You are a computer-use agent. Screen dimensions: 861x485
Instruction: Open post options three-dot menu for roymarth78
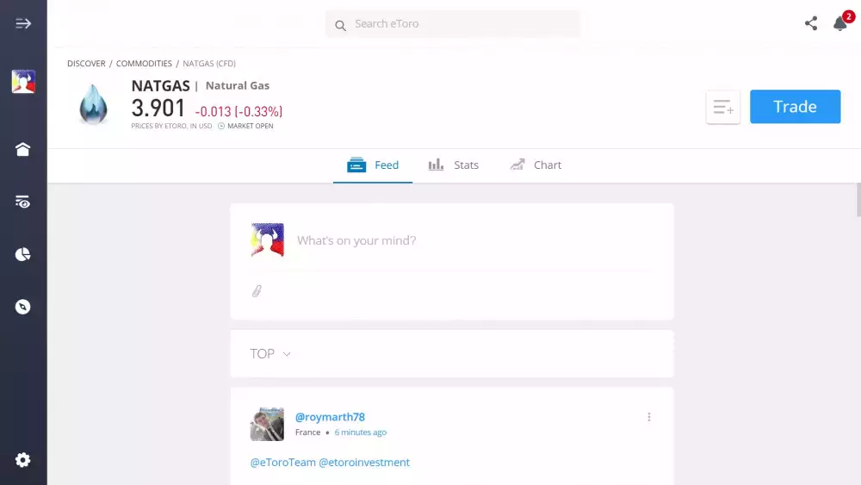point(649,417)
